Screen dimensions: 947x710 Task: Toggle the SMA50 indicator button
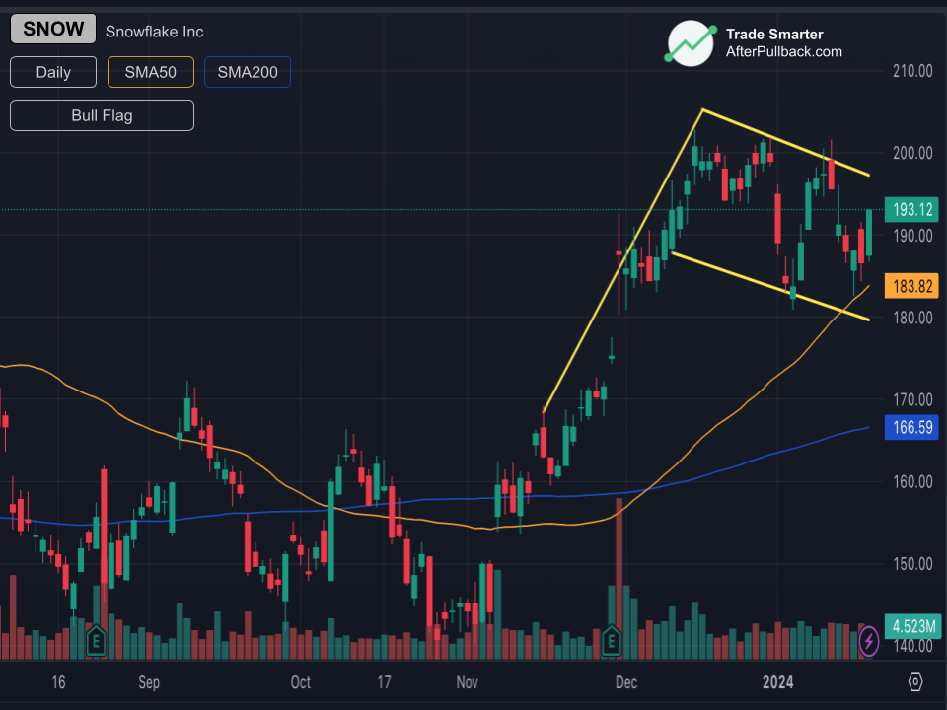tap(150, 72)
